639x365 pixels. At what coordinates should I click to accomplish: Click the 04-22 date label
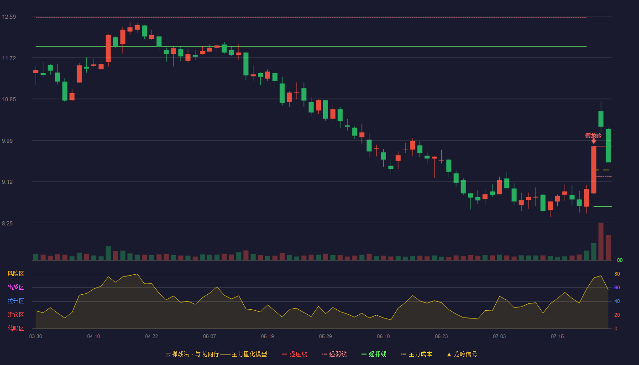(x=152, y=336)
